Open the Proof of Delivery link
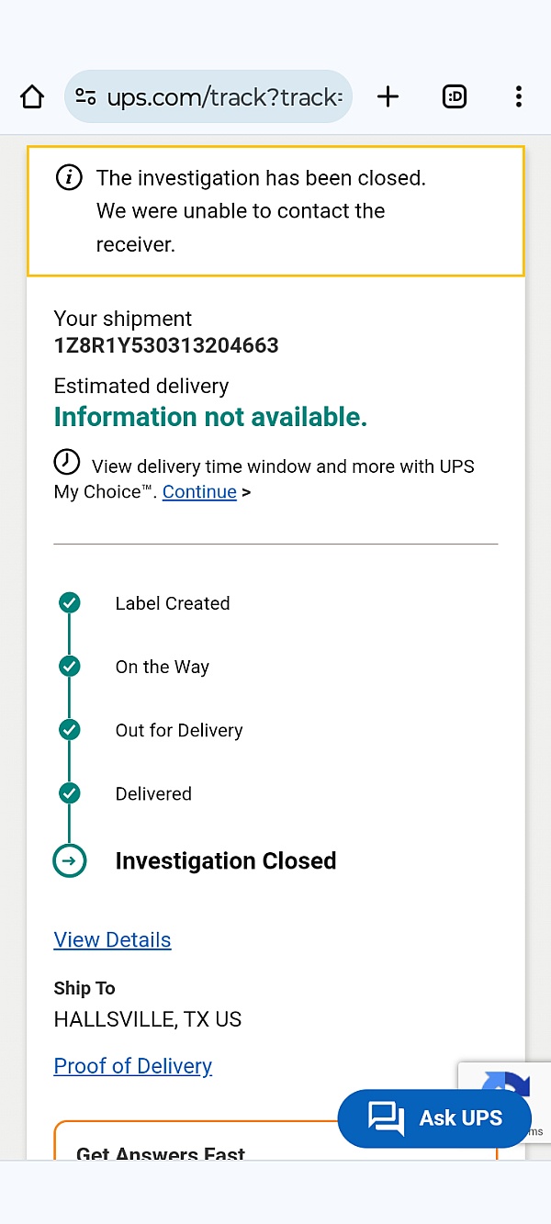Viewport: 551px width, 1224px height. tap(132, 1065)
